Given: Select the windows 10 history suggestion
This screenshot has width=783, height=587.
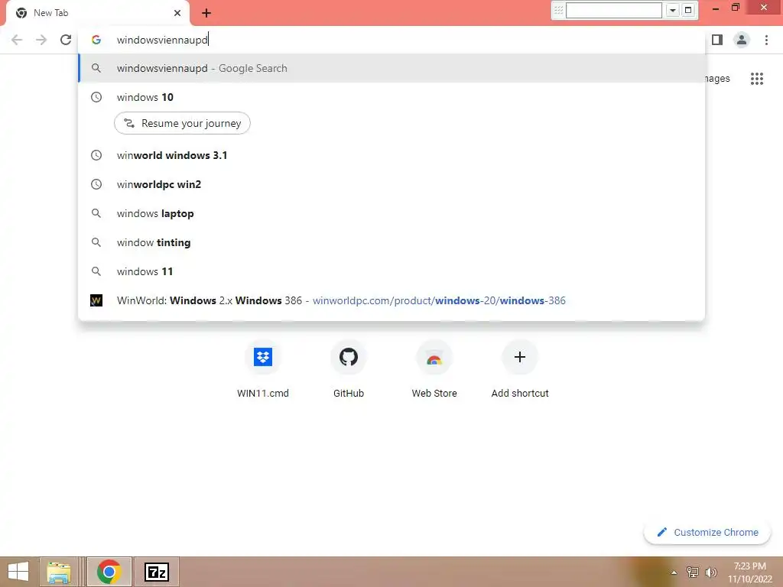Looking at the screenshot, I should coord(392,97).
